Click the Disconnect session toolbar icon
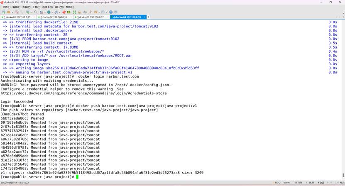Screen dimensions: 345x186 coord(17,12)
